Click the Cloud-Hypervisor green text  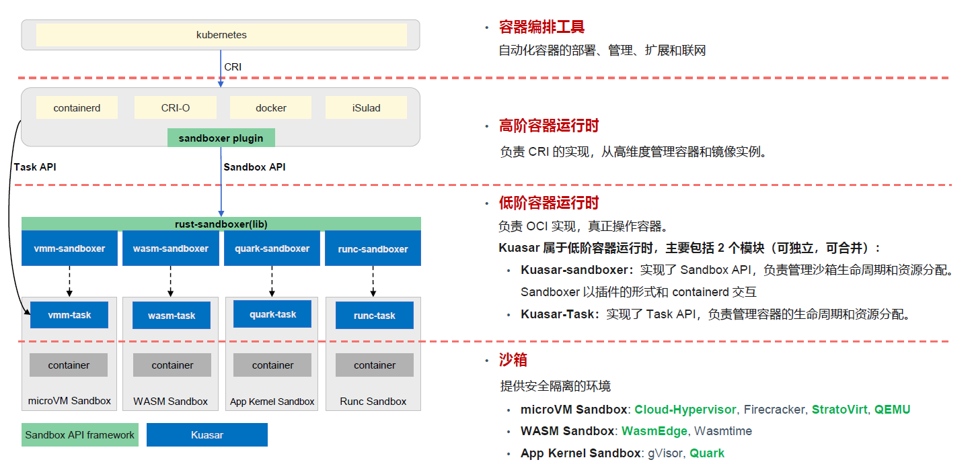[x=685, y=410]
